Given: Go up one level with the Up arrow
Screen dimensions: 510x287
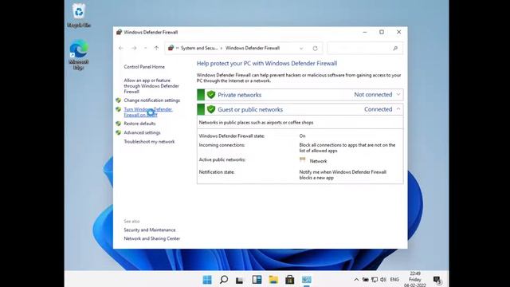Looking at the screenshot, I should point(156,48).
